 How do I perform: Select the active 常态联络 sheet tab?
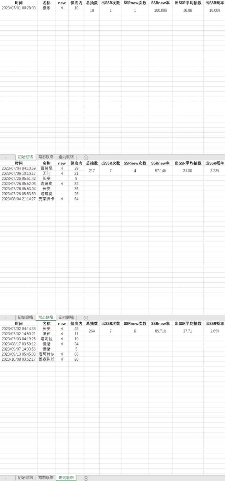click(46, 317)
